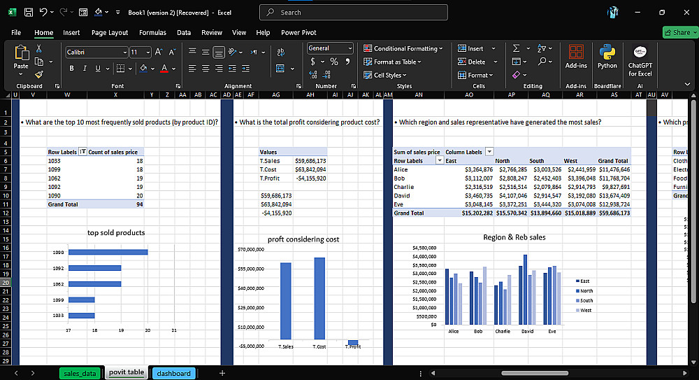Click the Save icon in title bar
Viewport: 699px width, 380px height.
(x=29, y=12)
